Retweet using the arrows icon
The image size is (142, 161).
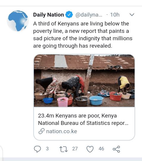click(64, 149)
